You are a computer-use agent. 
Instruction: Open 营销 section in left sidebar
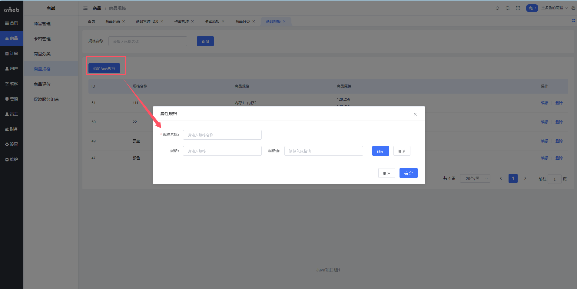coord(12,99)
